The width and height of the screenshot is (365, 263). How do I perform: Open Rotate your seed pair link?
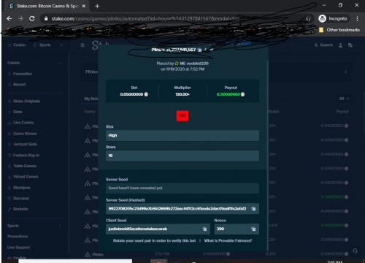point(154,240)
